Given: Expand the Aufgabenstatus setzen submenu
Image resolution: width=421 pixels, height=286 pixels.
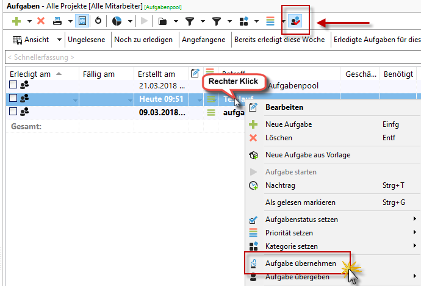Looking at the screenshot, I should (x=415, y=219).
